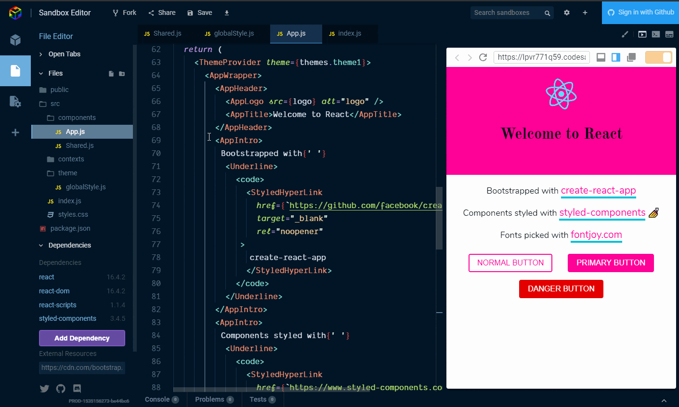Sign in with Github
This screenshot has height=407, width=679.
[x=640, y=13]
